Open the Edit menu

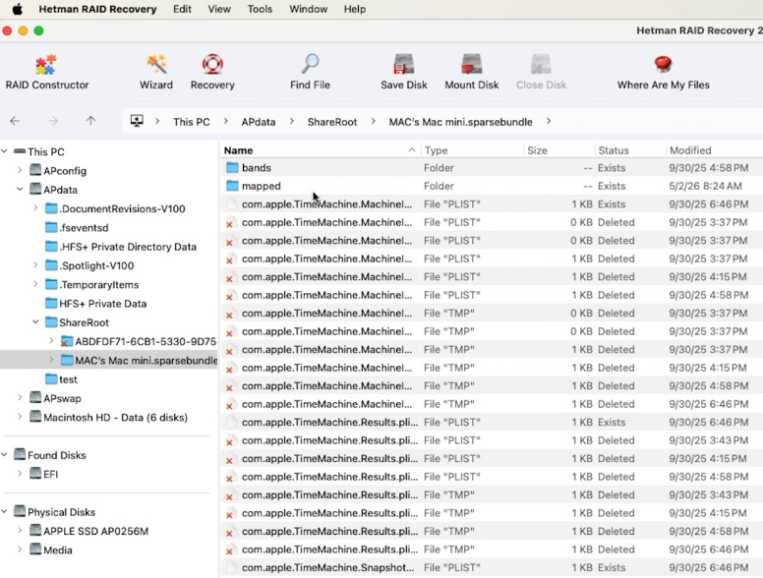(182, 9)
